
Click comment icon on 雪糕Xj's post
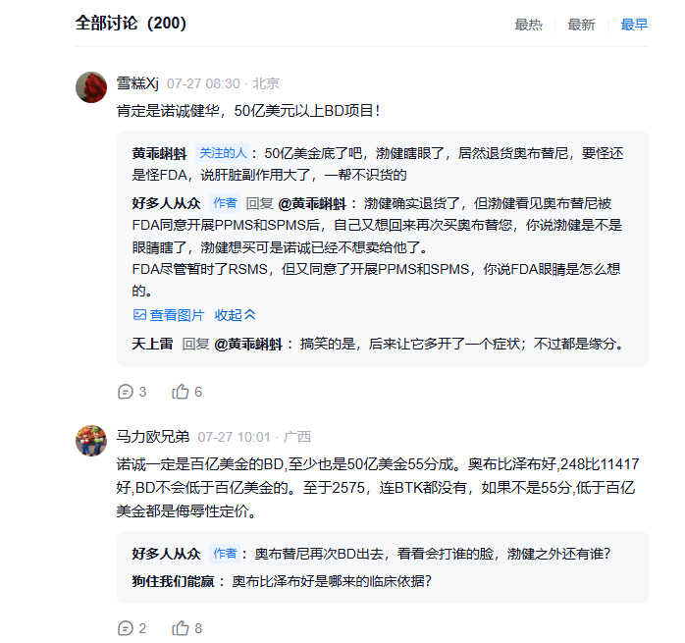[125, 392]
